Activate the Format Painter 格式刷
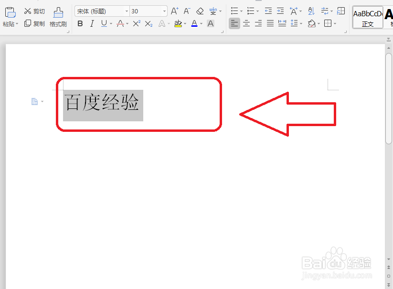393x289 pixels. [58, 17]
